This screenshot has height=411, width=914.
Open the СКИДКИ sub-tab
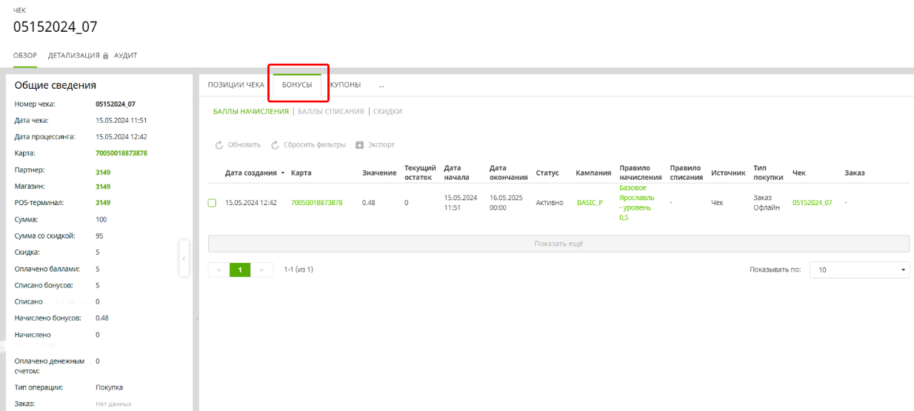tap(387, 112)
